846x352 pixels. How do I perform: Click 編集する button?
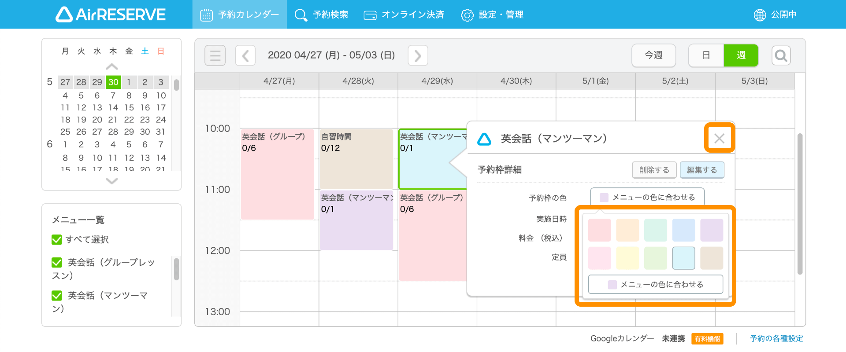pyautogui.click(x=702, y=170)
